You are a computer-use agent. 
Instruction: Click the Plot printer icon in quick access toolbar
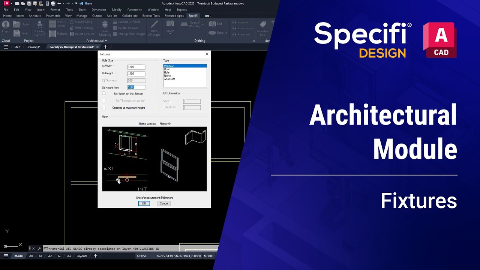(53, 3)
